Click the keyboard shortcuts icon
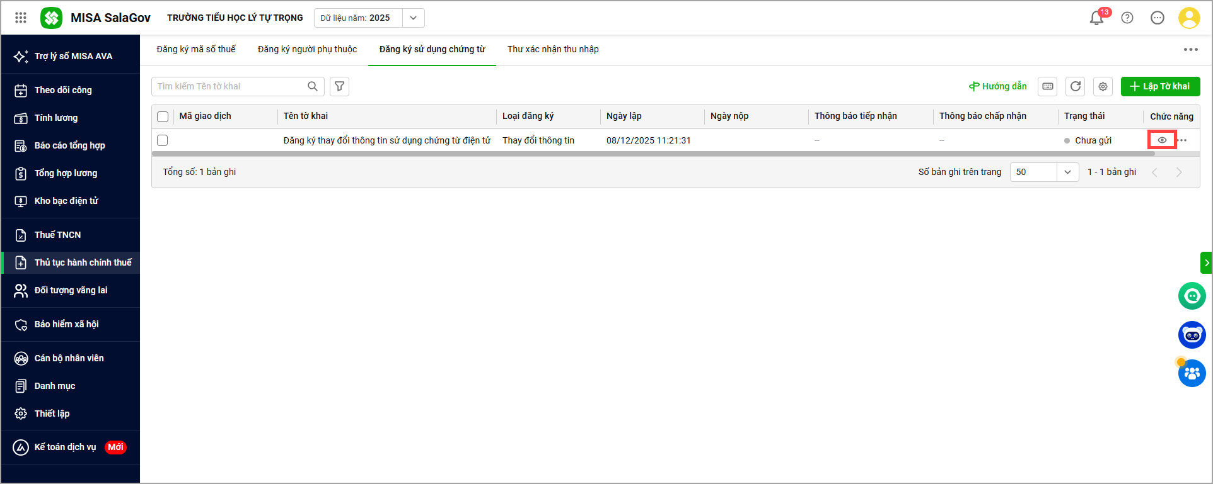The height and width of the screenshot is (484, 1213). click(x=1048, y=86)
